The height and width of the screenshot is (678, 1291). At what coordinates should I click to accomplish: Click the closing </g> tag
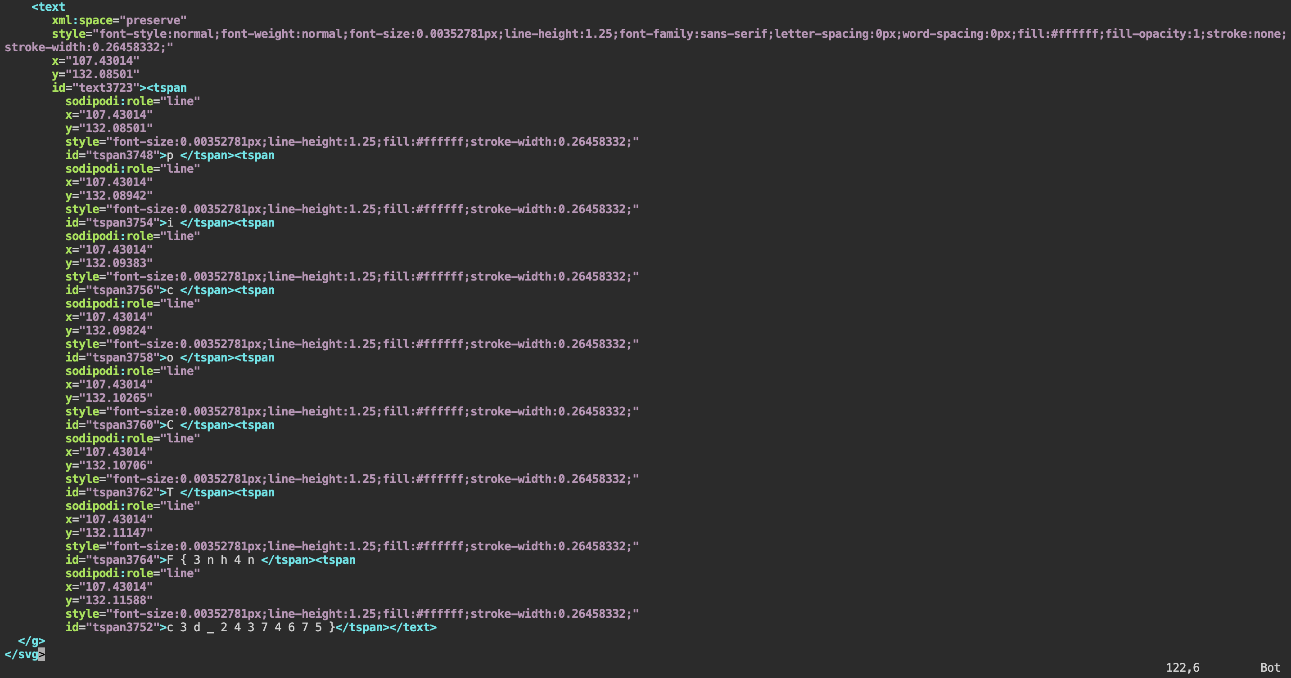(31, 641)
